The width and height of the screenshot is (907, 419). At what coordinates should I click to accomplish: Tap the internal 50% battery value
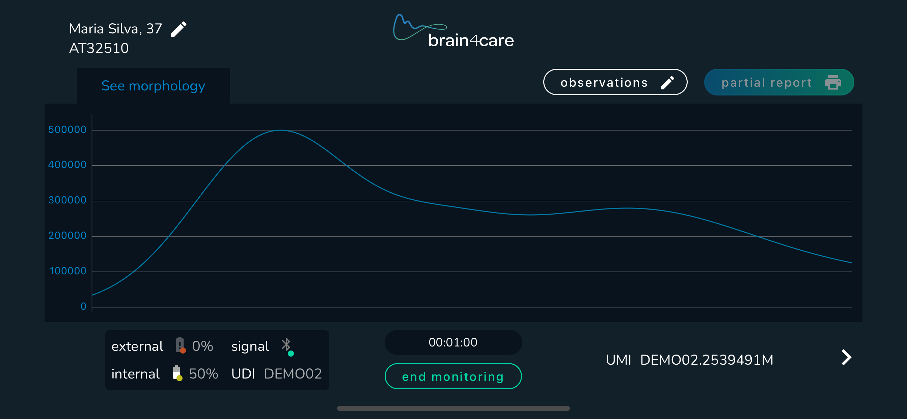click(x=203, y=374)
